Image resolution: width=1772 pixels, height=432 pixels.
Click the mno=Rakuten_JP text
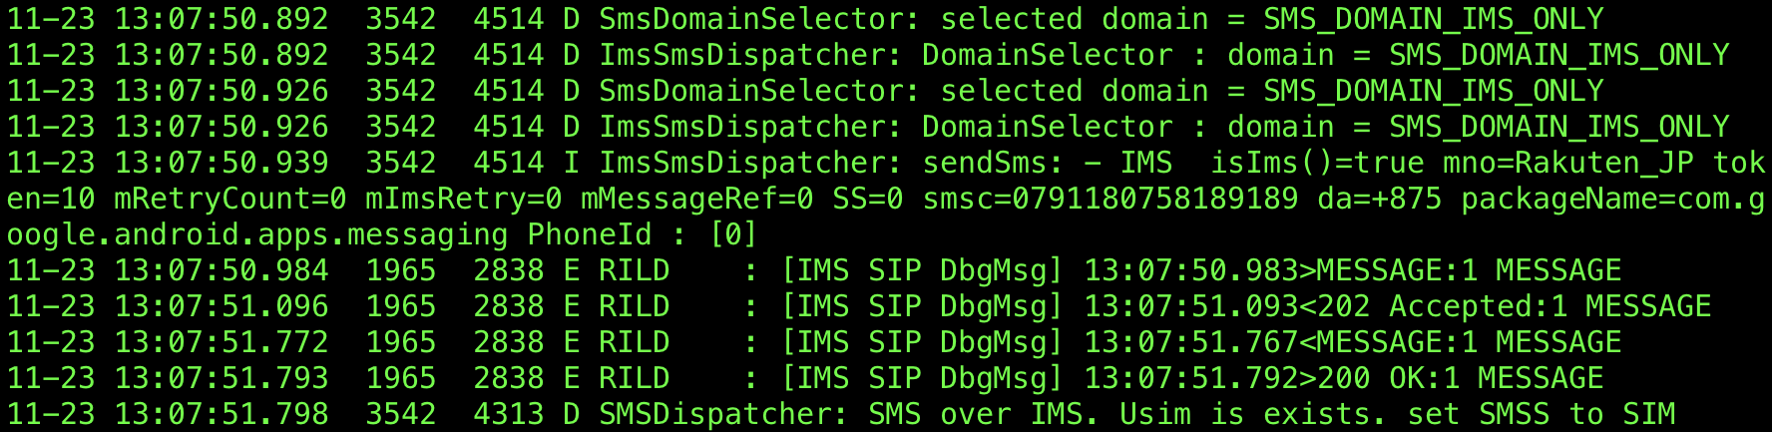(x=1568, y=163)
